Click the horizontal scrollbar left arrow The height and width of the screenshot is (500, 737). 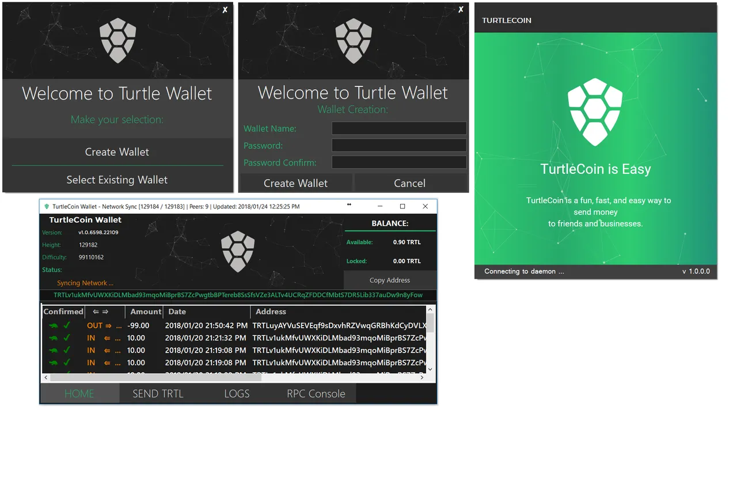pyautogui.click(x=45, y=377)
